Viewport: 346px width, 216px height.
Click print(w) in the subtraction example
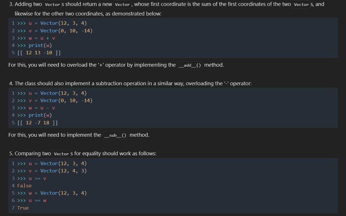click(x=40, y=115)
